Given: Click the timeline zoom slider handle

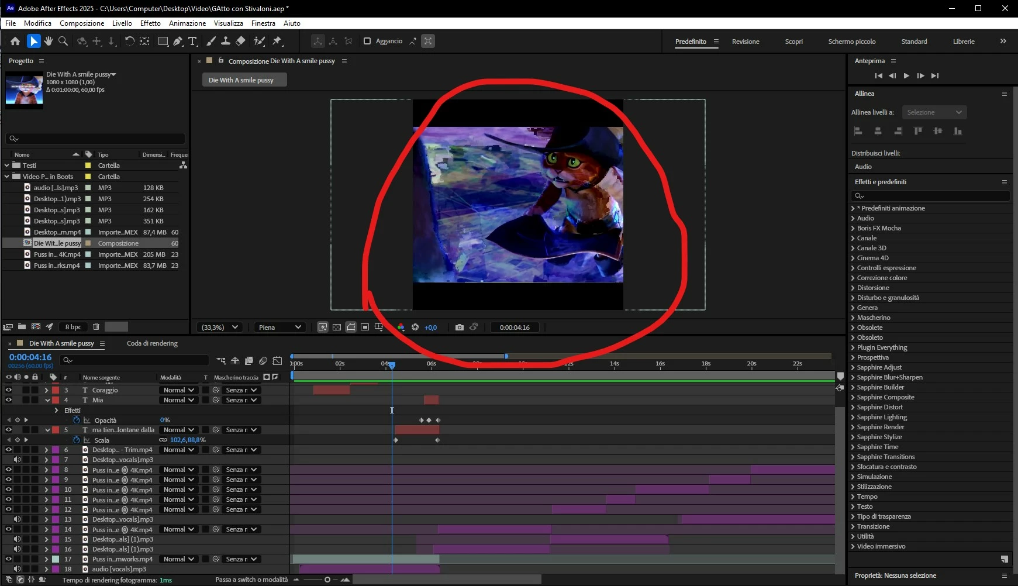Looking at the screenshot, I should point(327,580).
